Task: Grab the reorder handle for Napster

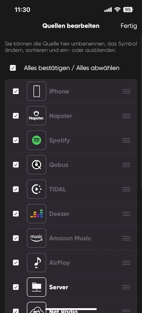Action: click(x=126, y=116)
